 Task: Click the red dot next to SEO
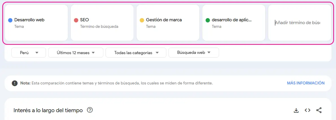pyautogui.click(x=76, y=20)
